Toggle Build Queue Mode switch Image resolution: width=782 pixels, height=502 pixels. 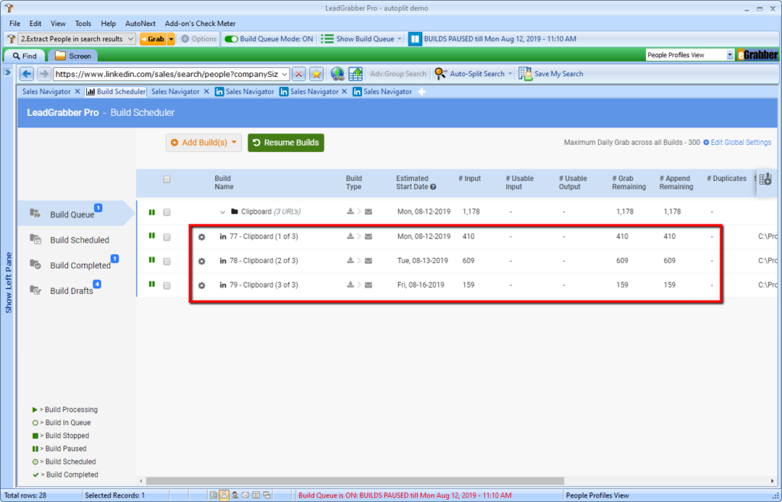231,39
